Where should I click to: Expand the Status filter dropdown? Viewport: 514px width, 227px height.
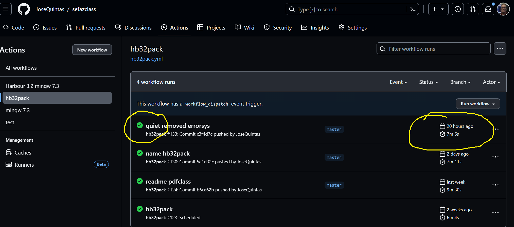tap(428, 82)
